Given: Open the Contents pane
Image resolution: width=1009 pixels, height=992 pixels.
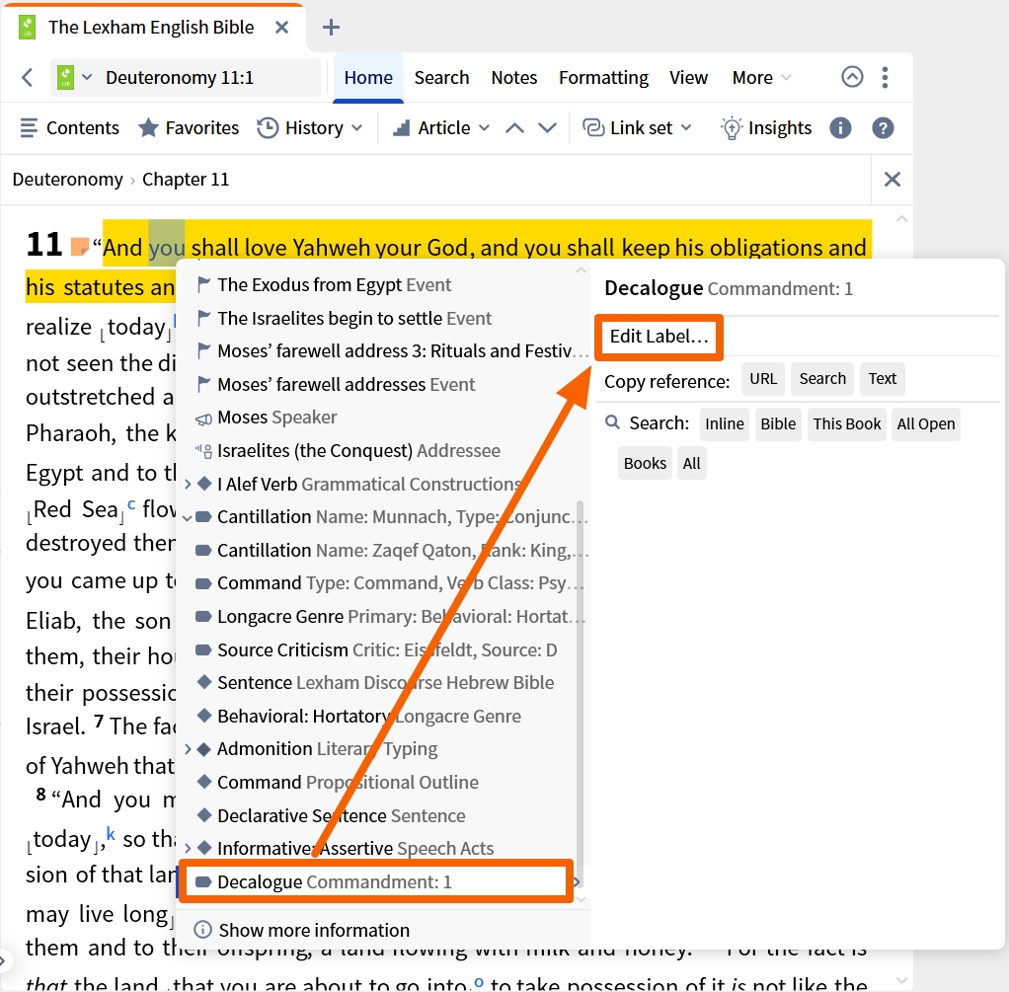Looking at the screenshot, I should [69, 128].
